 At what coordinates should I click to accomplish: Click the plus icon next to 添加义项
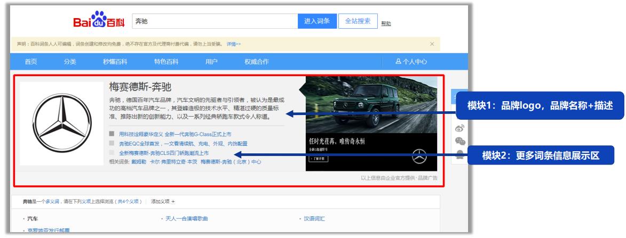pyautogui.click(x=173, y=202)
